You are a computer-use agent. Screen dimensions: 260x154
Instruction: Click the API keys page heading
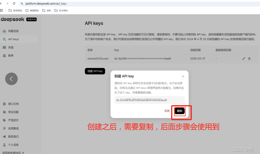(x=94, y=23)
